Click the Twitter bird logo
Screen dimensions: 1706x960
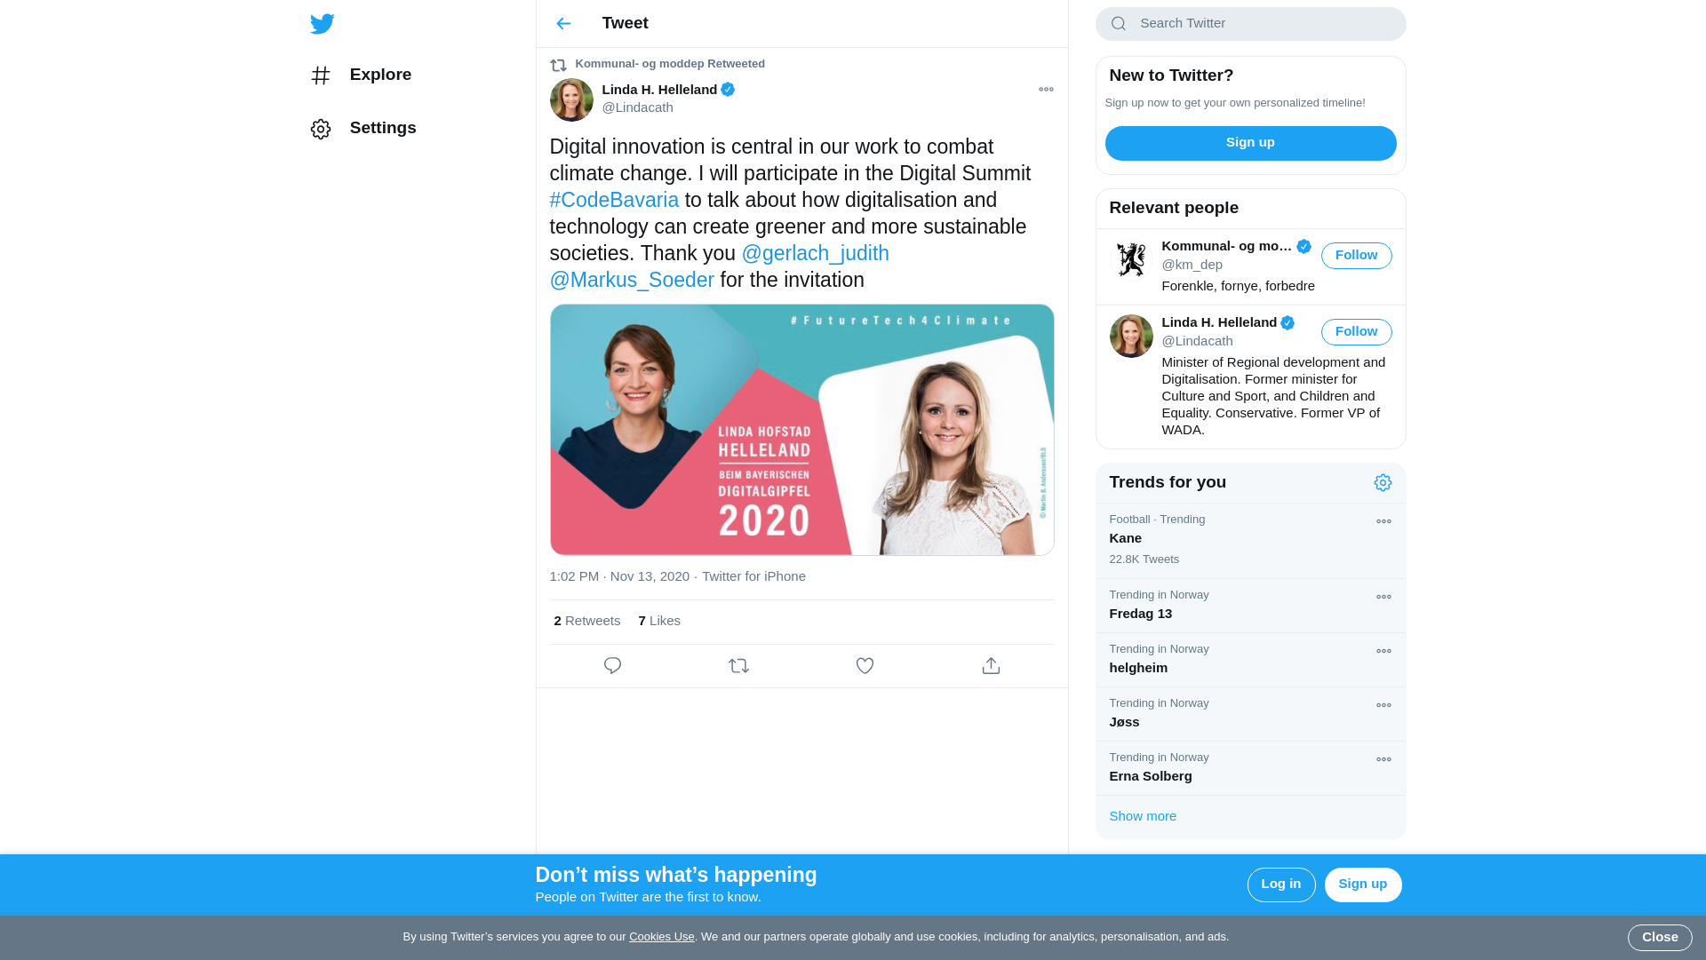pyautogui.click(x=323, y=24)
